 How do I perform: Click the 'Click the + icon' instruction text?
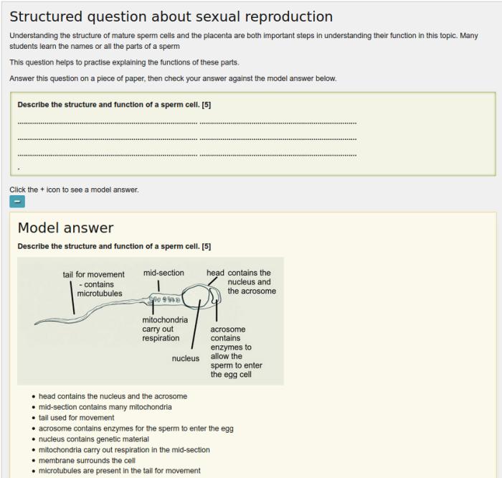(x=74, y=189)
